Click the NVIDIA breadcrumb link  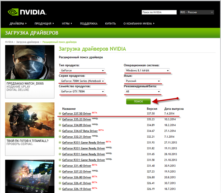click(x=9, y=42)
